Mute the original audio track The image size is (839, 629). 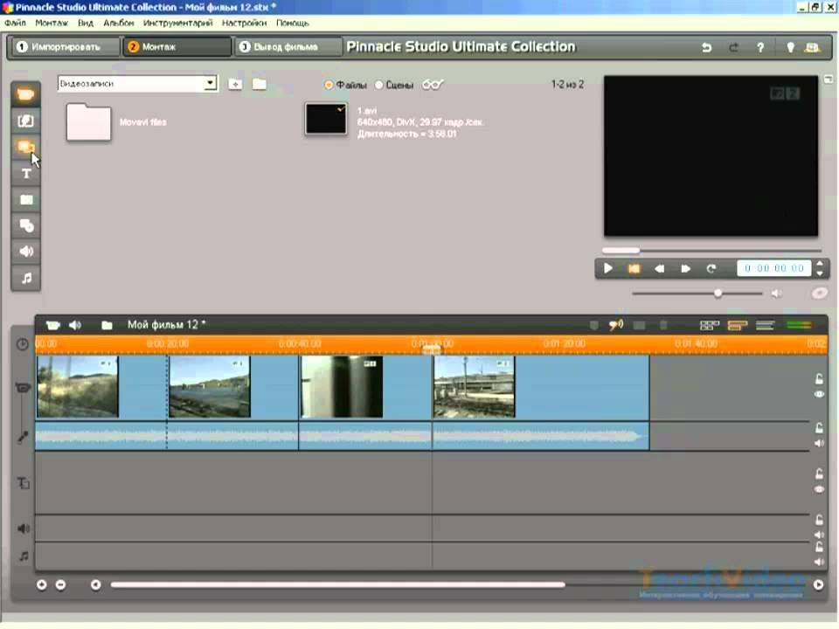pos(819,443)
